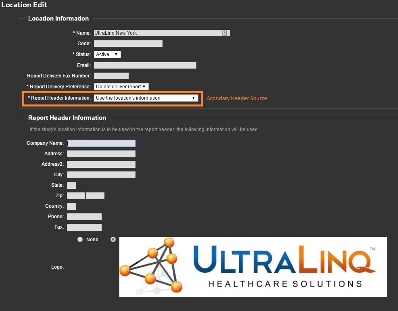
Task: Click into the Code text field
Action: pos(128,44)
